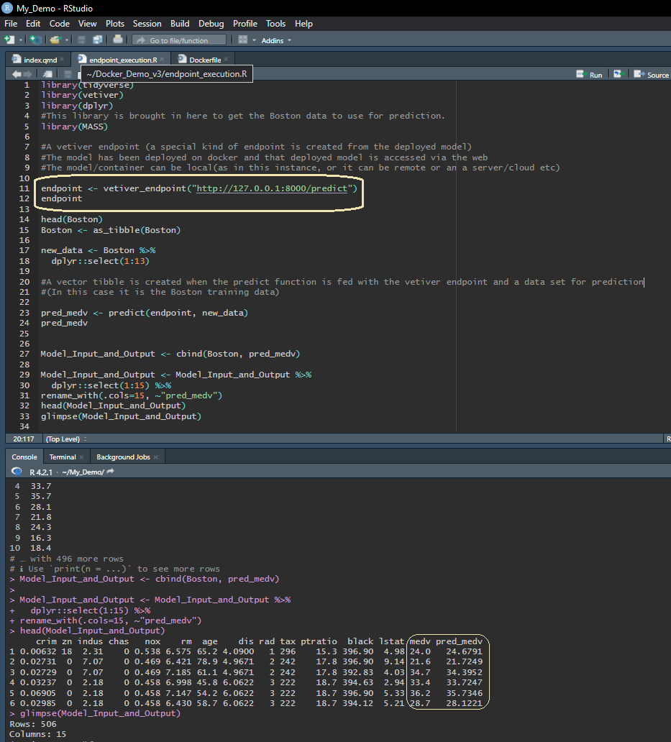Click the Source button
Image resolution: width=671 pixels, height=742 pixels.
click(653, 75)
